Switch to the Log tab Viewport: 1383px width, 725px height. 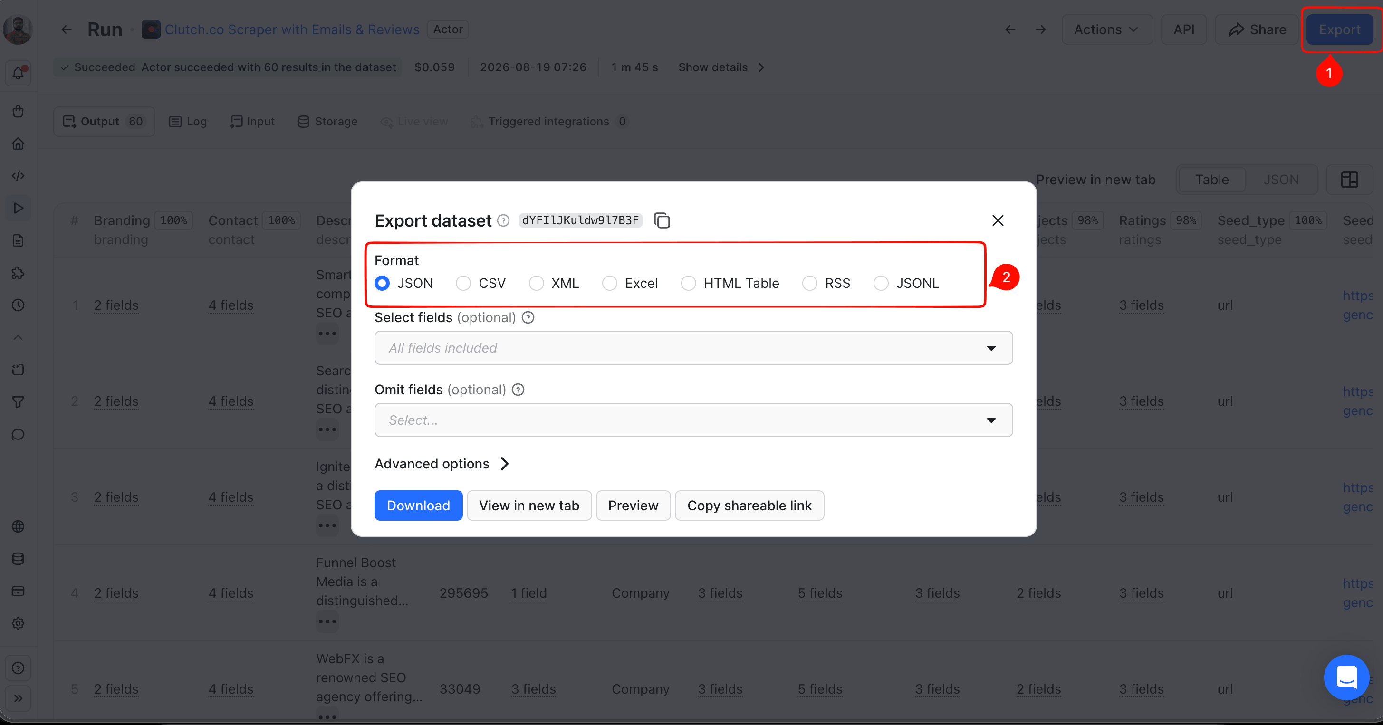(188, 121)
